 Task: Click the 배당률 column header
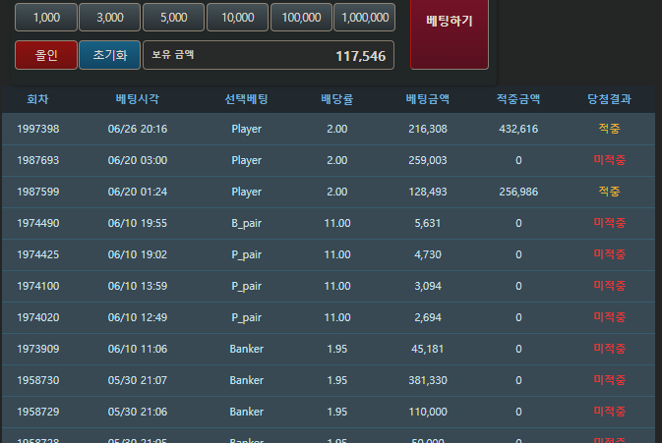pyautogui.click(x=337, y=99)
